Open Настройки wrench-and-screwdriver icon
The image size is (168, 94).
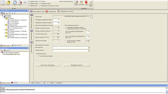(x=81, y=3)
